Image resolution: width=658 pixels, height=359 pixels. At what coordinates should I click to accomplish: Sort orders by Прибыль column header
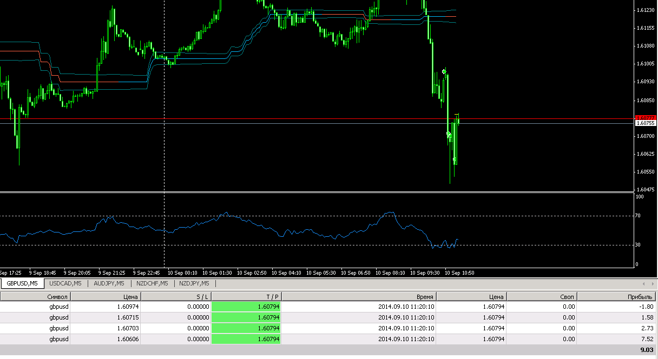[616, 296]
